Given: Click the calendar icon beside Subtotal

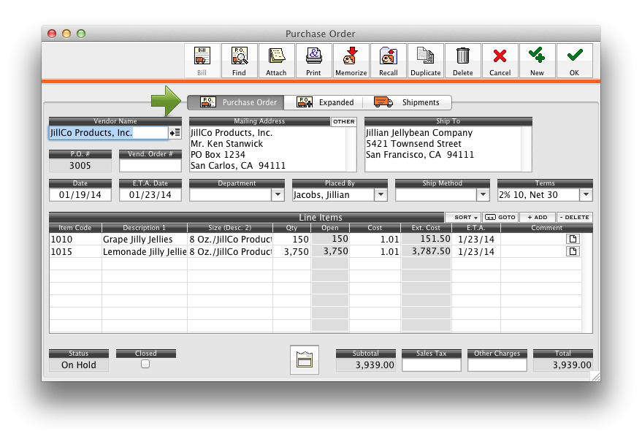Looking at the screenshot, I should click(x=305, y=359).
